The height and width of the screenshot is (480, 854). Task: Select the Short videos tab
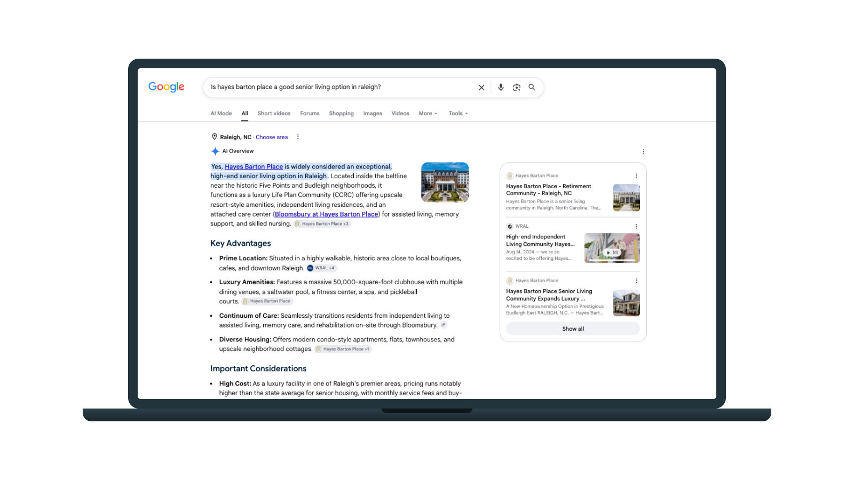tap(274, 114)
